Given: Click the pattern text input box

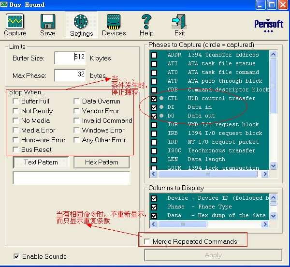Looking at the screenshot, I should pyautogui.click(x=72, y=178).
